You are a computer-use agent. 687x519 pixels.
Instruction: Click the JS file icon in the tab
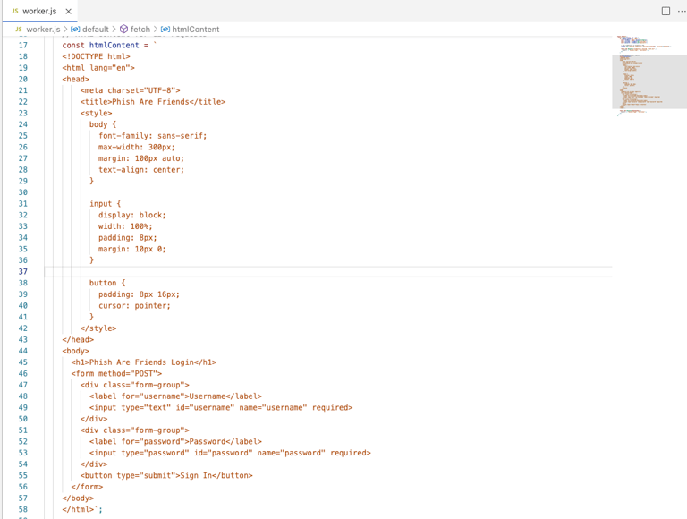pyautogui.click(x=15, y=12)
